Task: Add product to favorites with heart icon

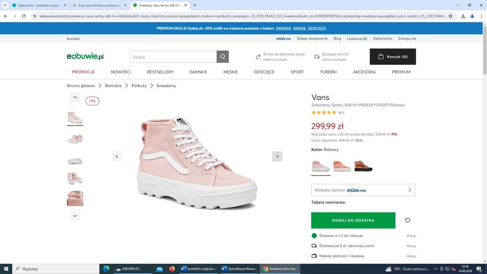Action: click(x=408, y=220)
